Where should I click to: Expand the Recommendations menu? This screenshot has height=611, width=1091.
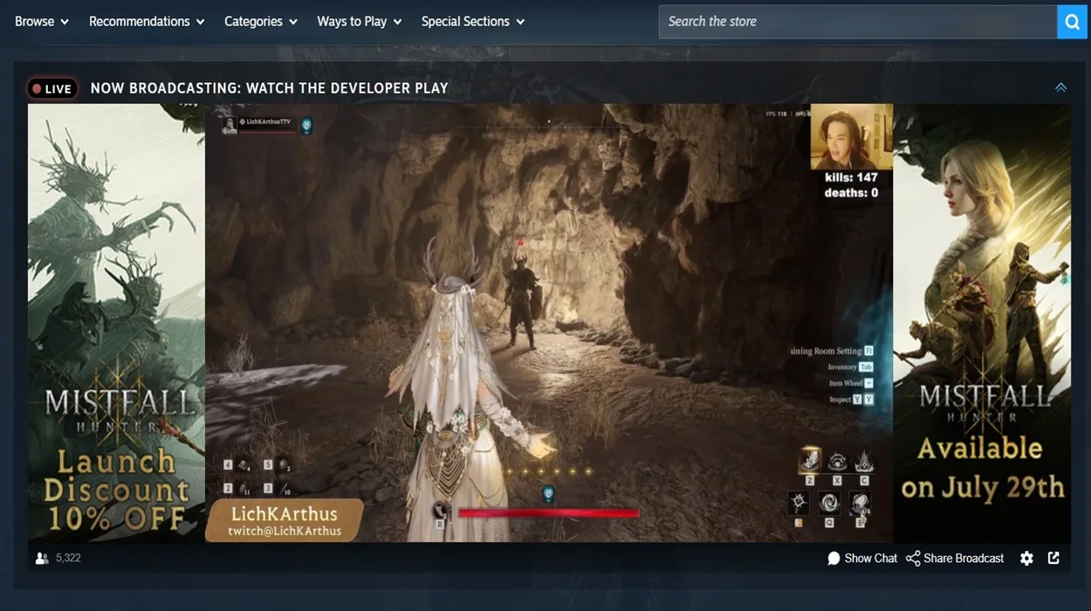click(x=147, y=21)
